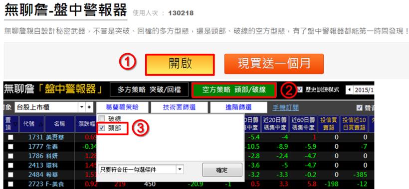409x189 pixels.
Task: Sort by the 置頂 column header
Action: (x=10, y=124)
